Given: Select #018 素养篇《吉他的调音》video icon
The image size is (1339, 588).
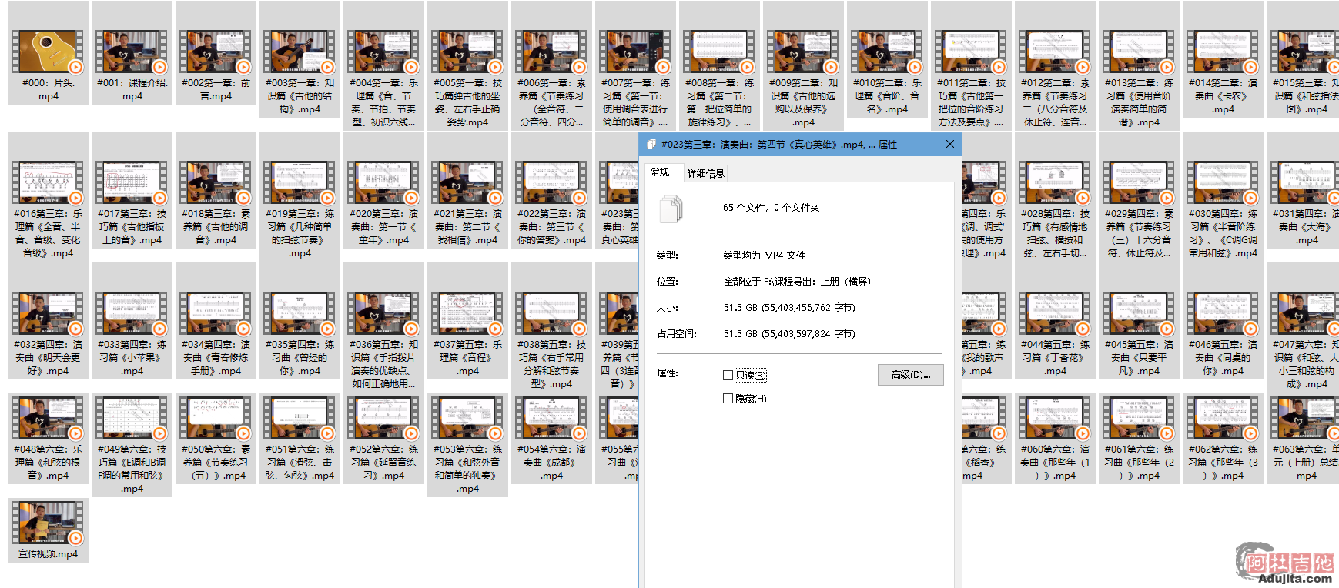Looking at the screenshot, I should 216,182.
